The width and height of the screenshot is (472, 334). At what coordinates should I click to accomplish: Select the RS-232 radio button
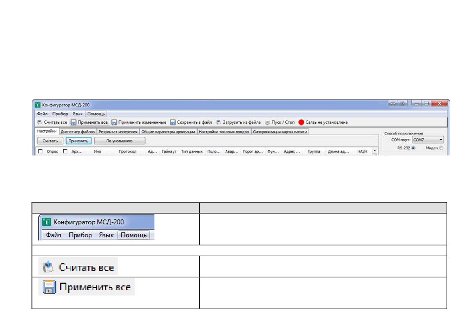[414, 148]
